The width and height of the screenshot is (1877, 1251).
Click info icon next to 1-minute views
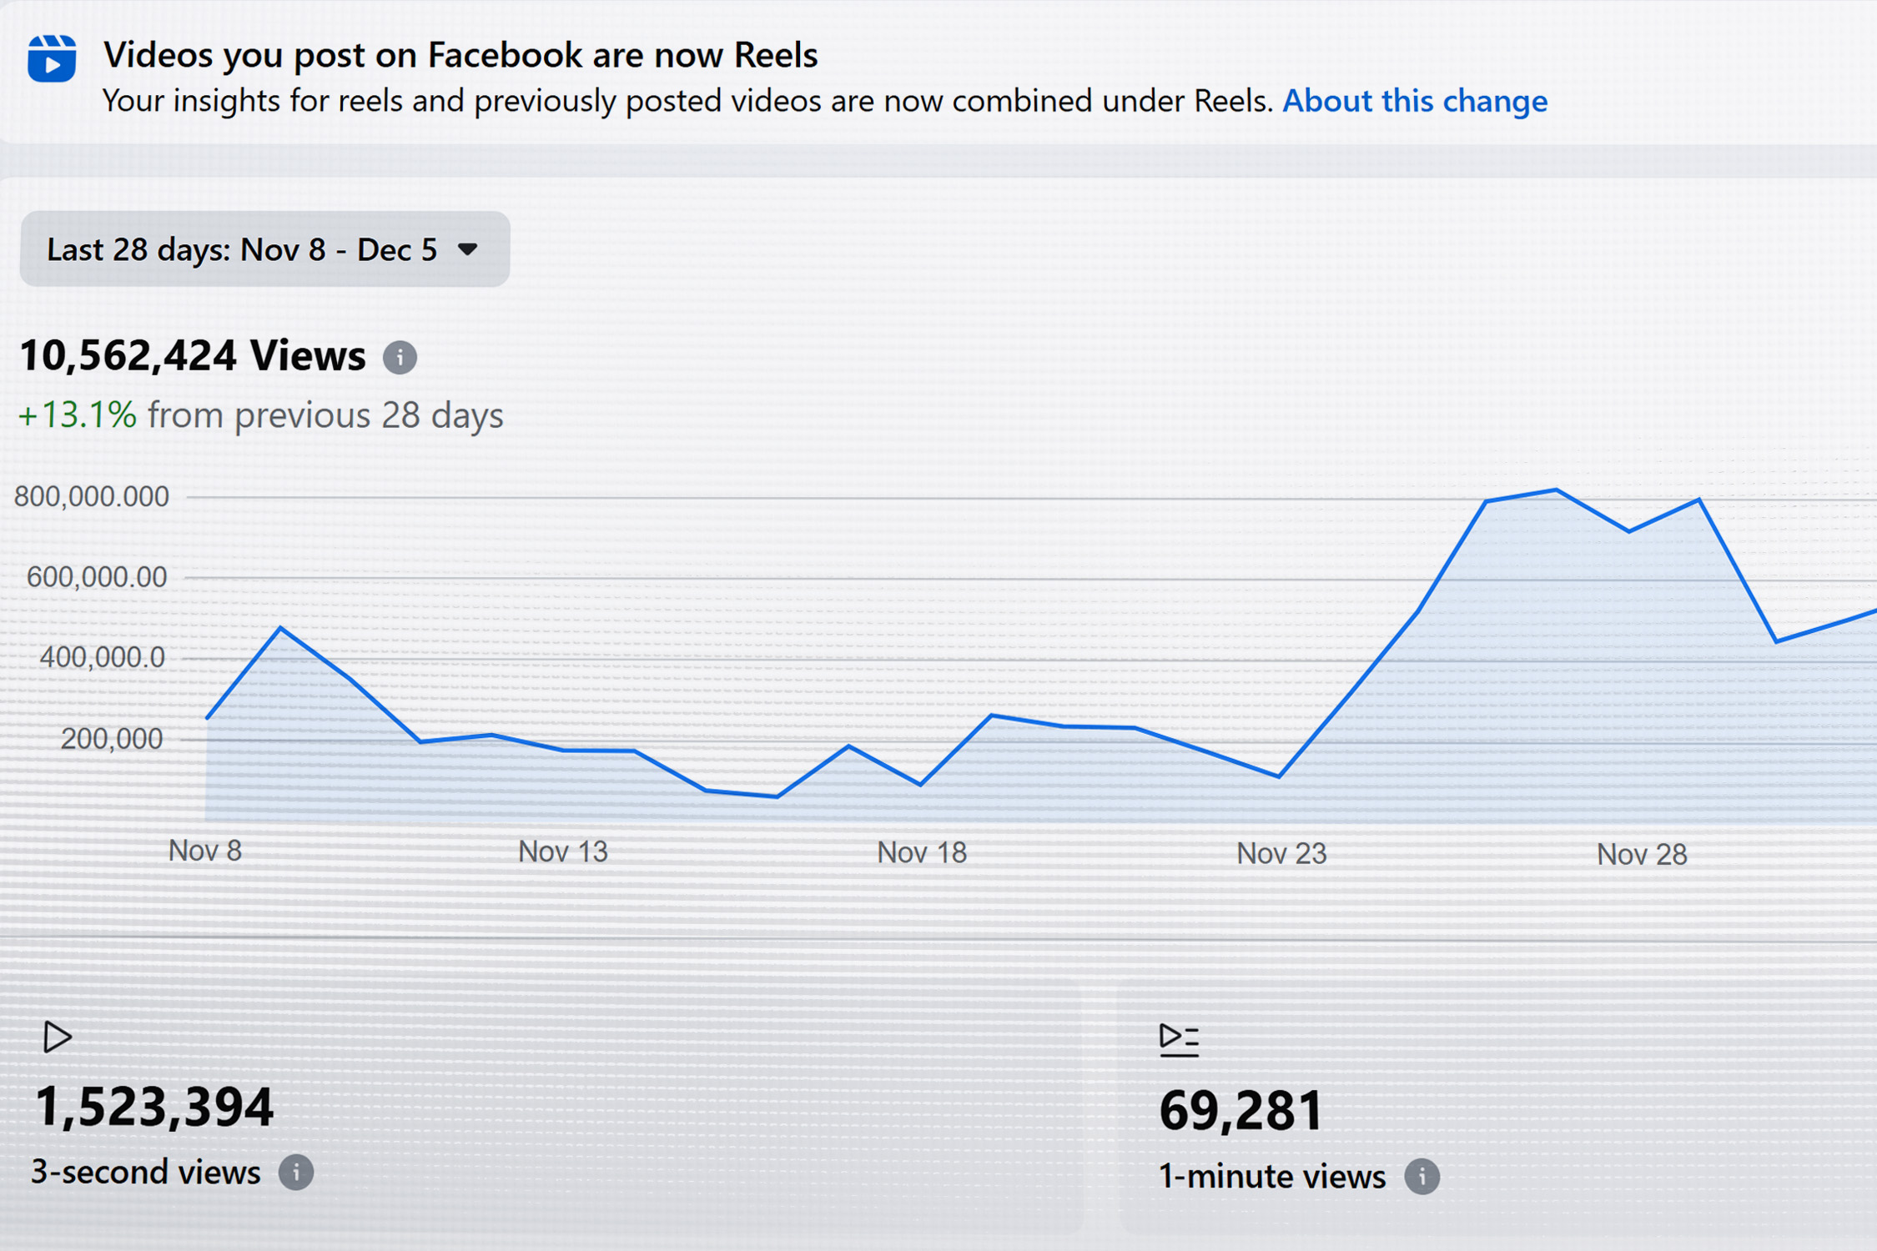click(1422, 1177)
